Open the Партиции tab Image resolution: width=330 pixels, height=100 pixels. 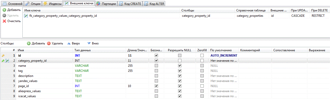click(106, 4)
